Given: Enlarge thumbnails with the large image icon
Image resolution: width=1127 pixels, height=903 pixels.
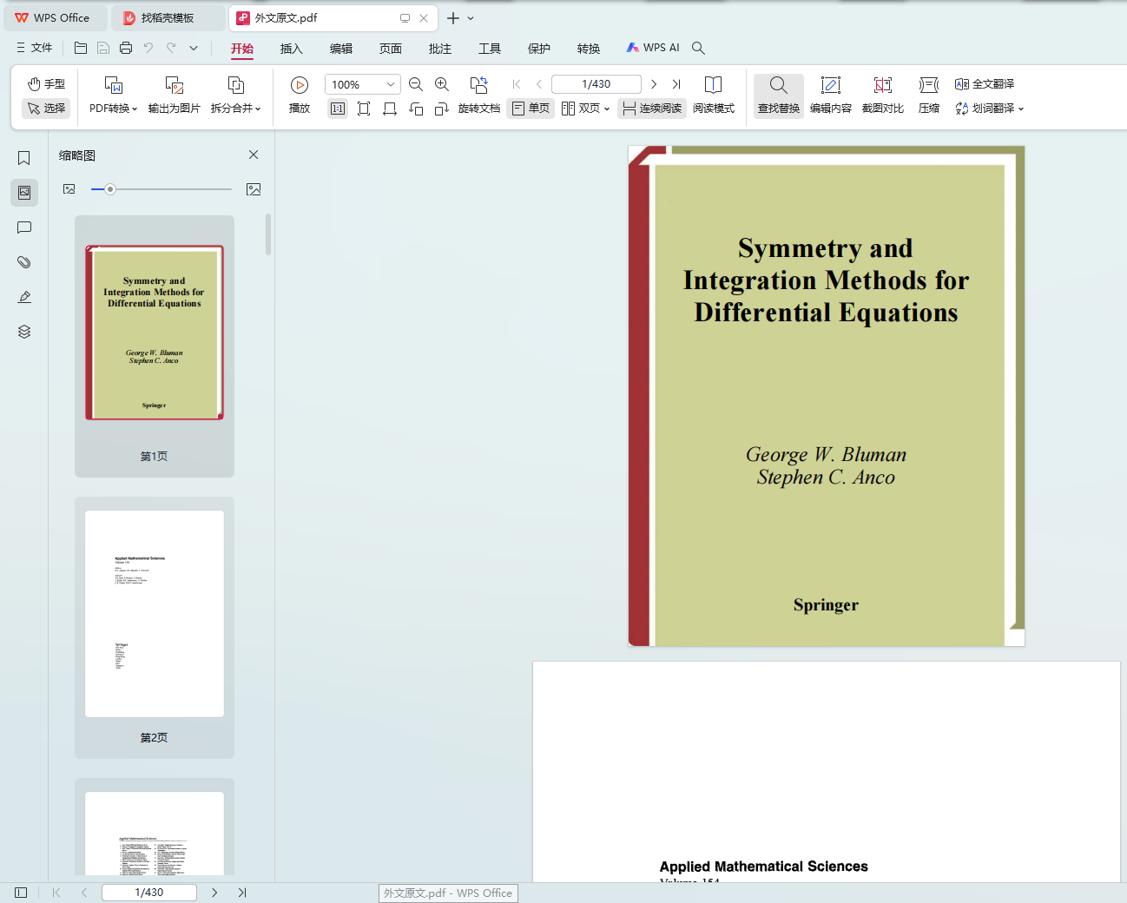Looking at the screenshot, I should click(254, 189).
